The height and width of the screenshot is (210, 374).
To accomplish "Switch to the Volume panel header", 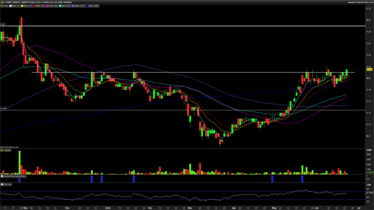I will [x=6, y=150].
